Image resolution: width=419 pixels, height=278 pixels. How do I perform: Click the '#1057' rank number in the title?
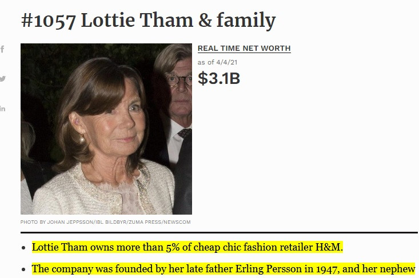tap(49, 21)
